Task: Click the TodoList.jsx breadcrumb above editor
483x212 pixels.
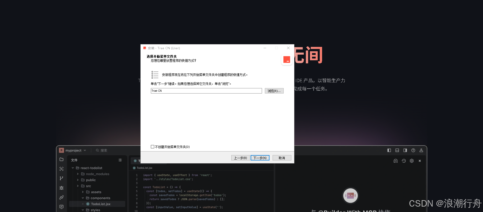Action: point(144,168)
